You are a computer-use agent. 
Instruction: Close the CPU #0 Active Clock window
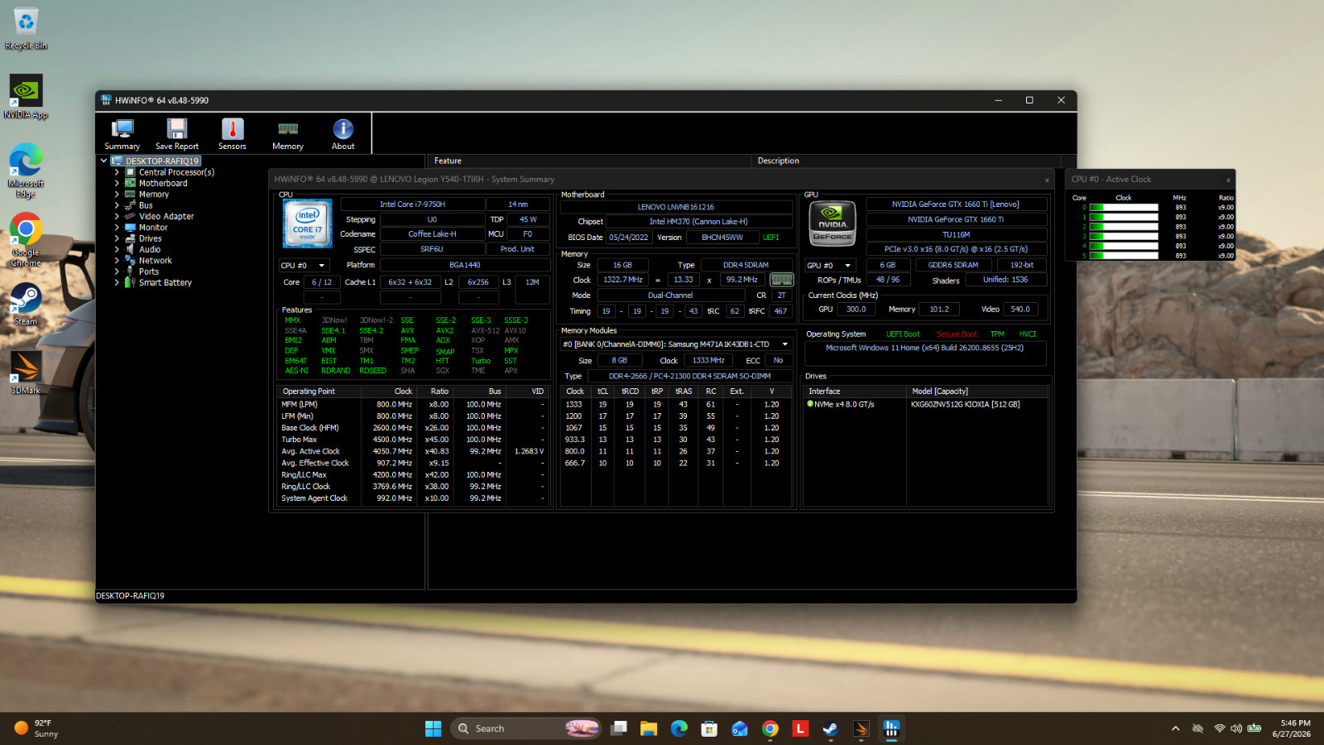pos(1228,180)
